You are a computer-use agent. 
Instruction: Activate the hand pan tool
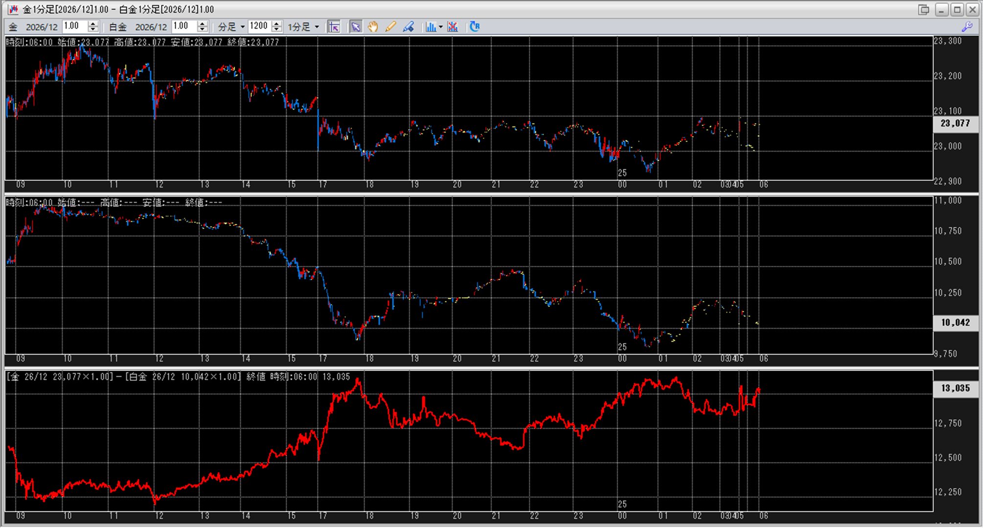tap(373, 27)
